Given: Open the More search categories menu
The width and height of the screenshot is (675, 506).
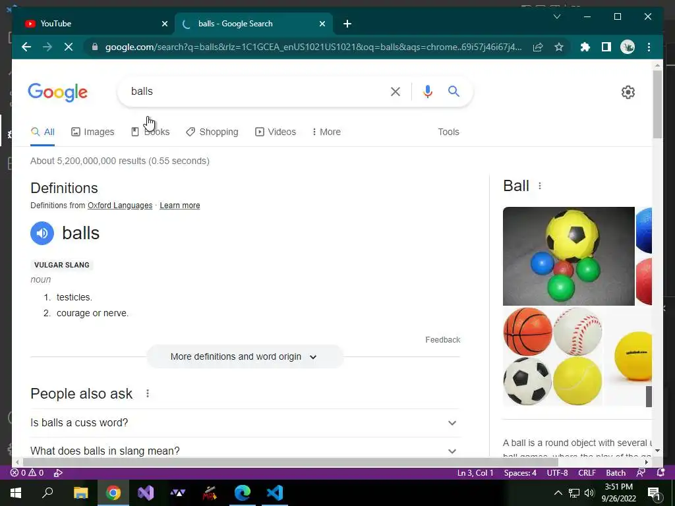Looking at the screenshot, I should tap(326, 132).
